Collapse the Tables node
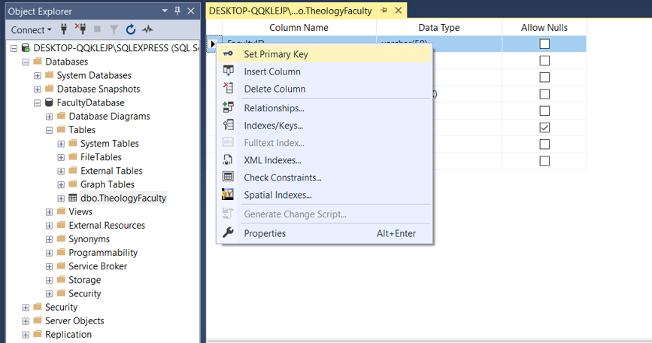 pos(49,130)
